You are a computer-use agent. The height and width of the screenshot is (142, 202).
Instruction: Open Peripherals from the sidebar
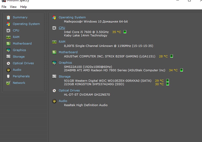point(21,76)
